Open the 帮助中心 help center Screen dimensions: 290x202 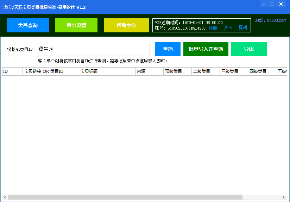tap(126, 25)
